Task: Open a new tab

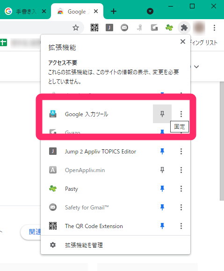Action: (x=114, y=11)
